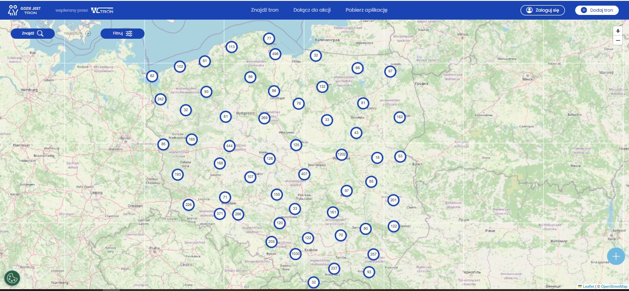Select the cluster marker labeled 89
The image size is (629, 291).
point(250,77)
